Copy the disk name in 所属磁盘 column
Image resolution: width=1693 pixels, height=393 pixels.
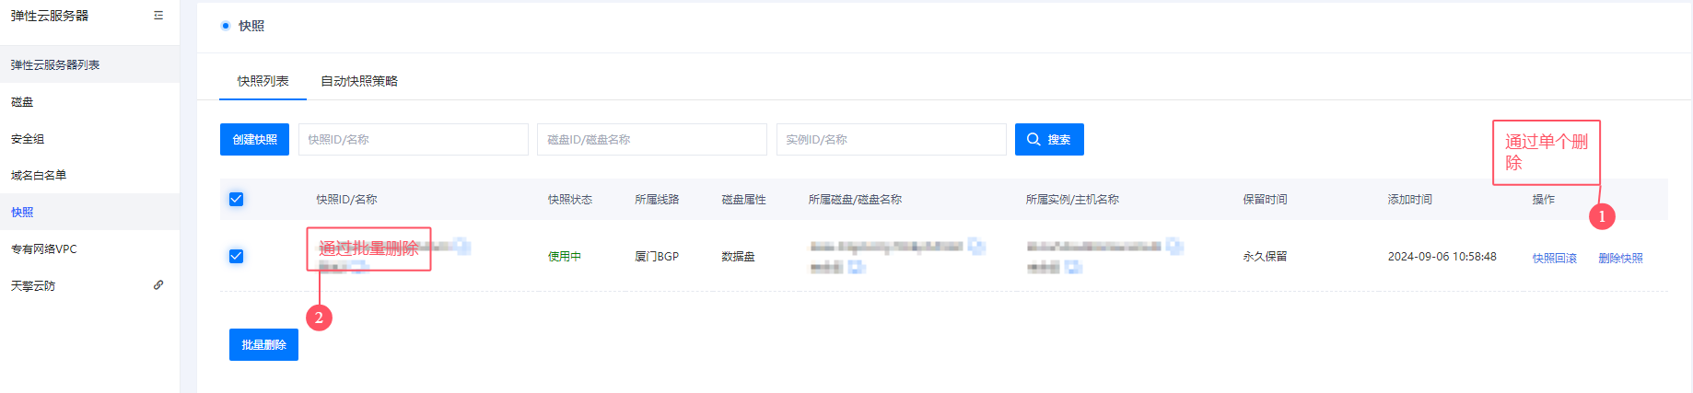click(856, 267)
